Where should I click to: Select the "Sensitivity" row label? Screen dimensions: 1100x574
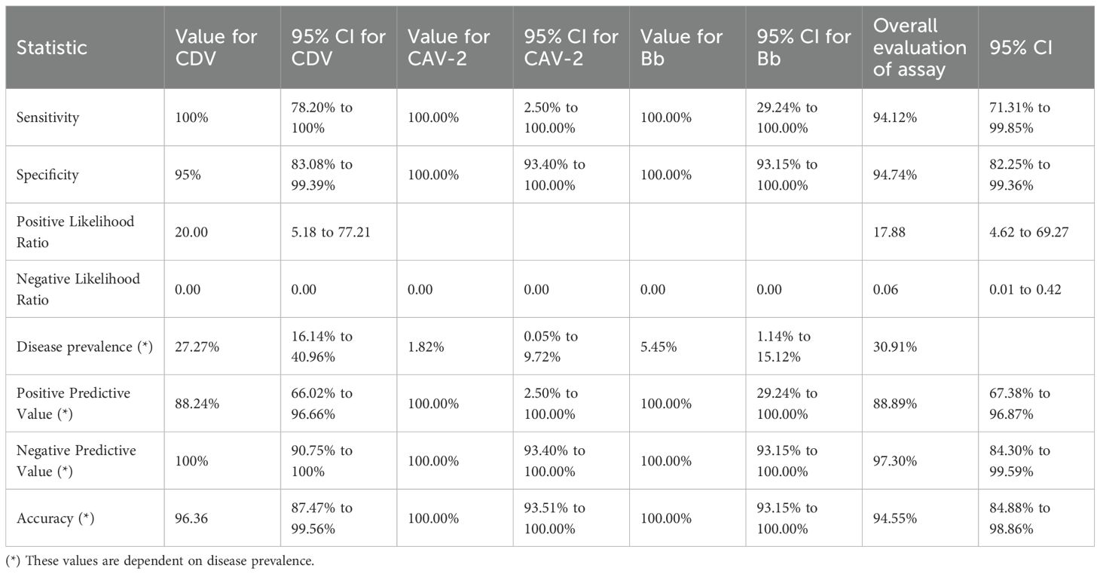point(48,118)
